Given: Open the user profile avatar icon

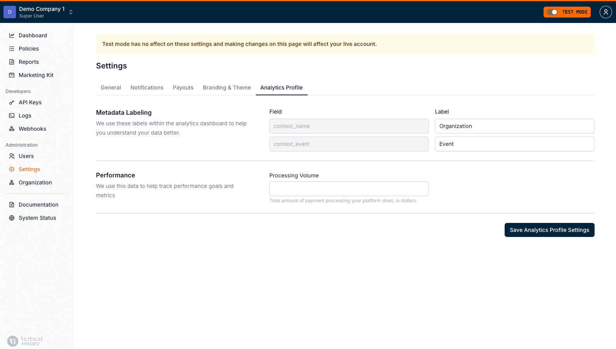Looking at the screenshot, I should 605,12.
